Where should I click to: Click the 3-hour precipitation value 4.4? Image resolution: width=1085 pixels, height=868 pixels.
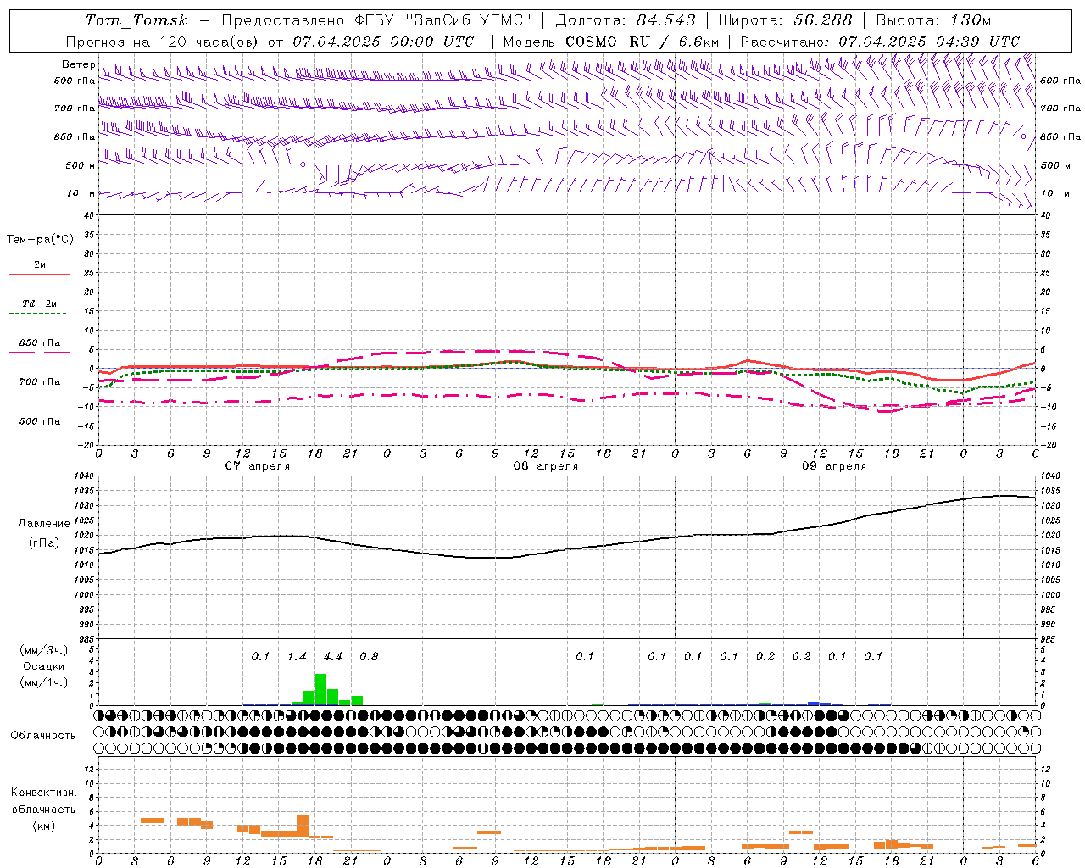point(333,656)
